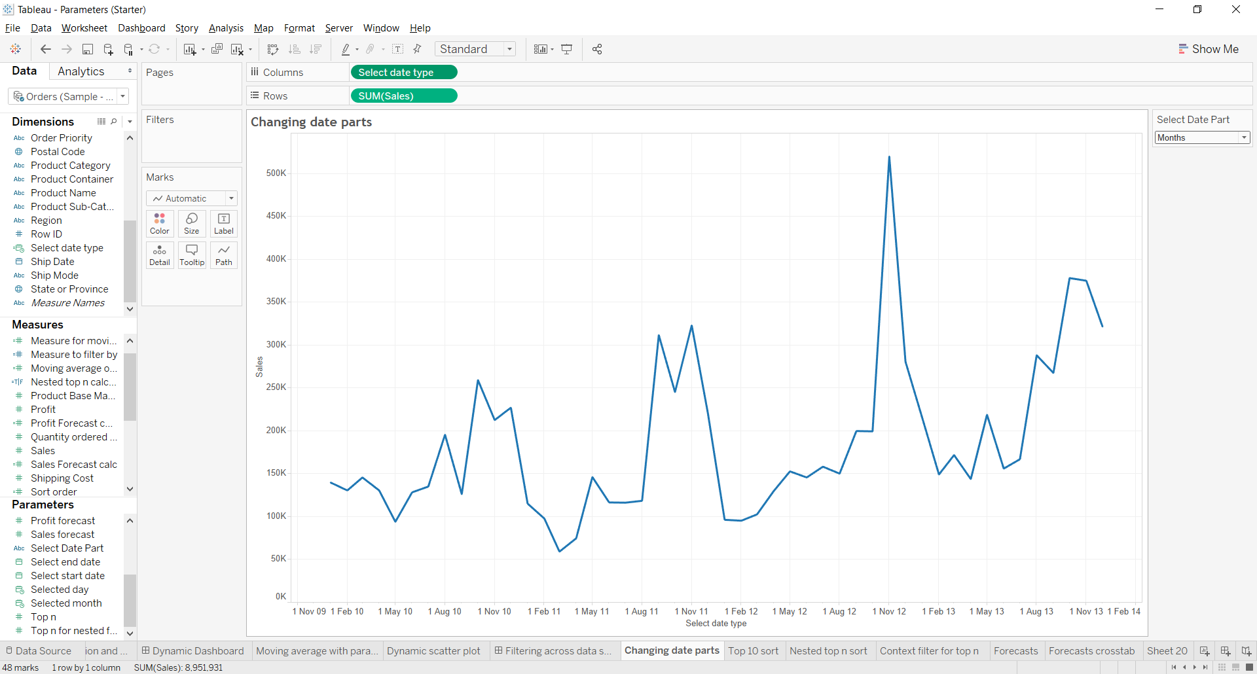Switch to the Forecasts crosstab tab
Screen dimensions: 1257x674
click(x=1091, y=651)
